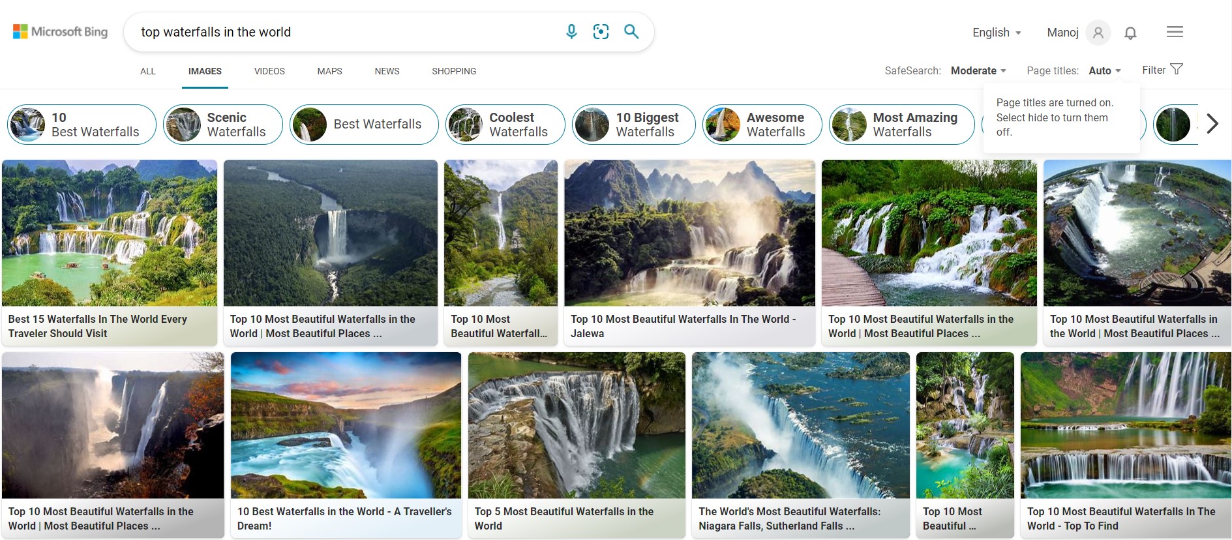The image size is (1232, 540).
Task: Click 'Top 10 Most Beautiful Waterfalls In The World - Jalewa' title
Action: 683,326
